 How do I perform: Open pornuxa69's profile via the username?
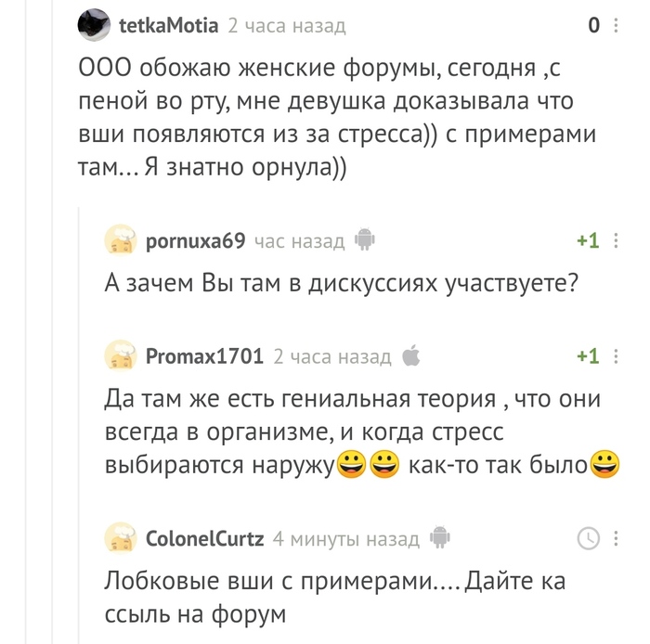pyautogui.click(x=196, y=242)
